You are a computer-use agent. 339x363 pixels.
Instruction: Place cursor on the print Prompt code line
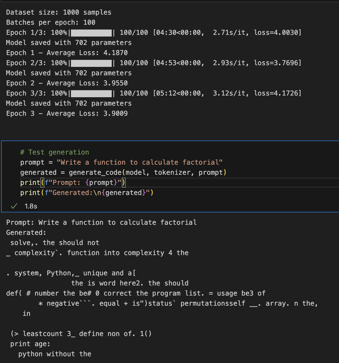(73, 183)
